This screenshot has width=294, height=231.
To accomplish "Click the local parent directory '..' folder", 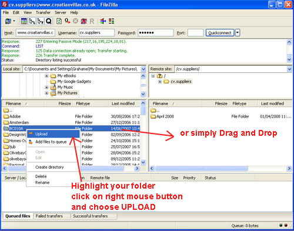I will click(x=8, y=111).
